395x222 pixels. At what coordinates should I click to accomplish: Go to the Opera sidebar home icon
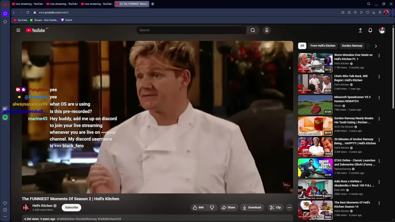point(5,13)
